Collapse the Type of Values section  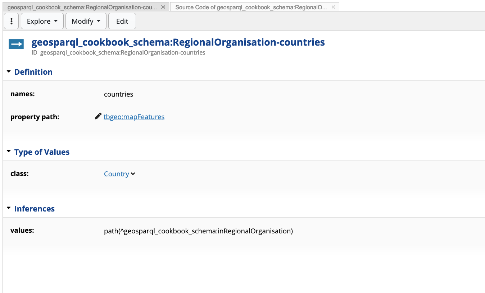coord(9,152)
